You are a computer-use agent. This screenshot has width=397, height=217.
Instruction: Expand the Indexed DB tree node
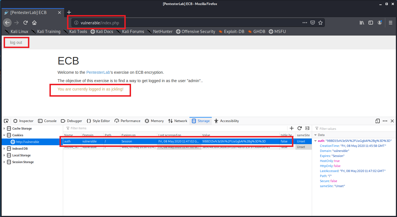[x=4, y=149]
